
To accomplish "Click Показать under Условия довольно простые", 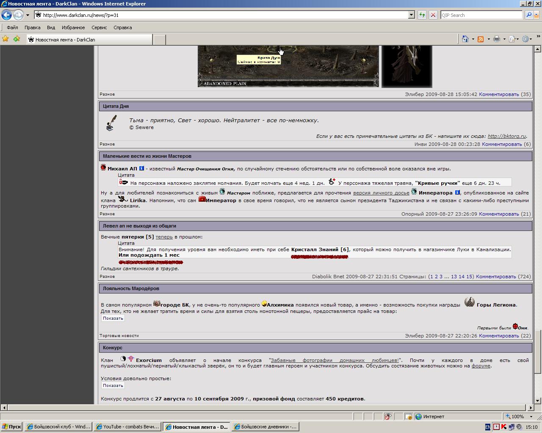I will (113, 386).
